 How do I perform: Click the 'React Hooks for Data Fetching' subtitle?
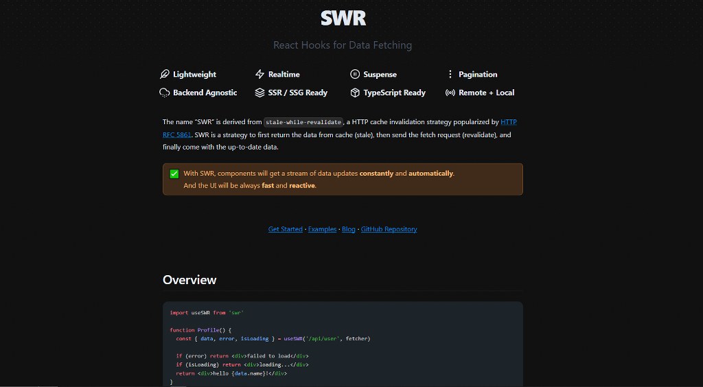[x=343, y=45]
